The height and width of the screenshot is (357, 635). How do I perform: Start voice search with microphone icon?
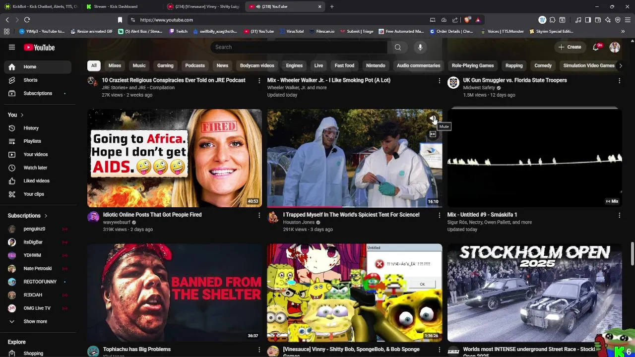(420, 47)
